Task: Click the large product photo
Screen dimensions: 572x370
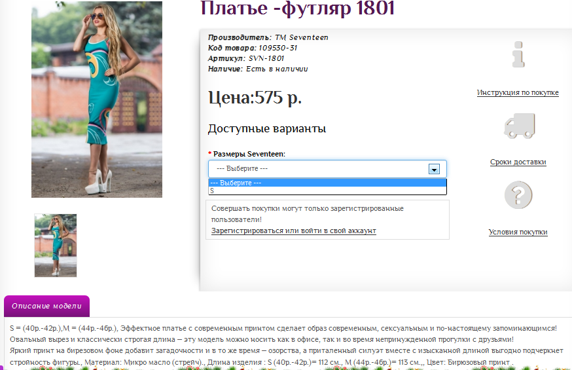Action: click(97, 100)
